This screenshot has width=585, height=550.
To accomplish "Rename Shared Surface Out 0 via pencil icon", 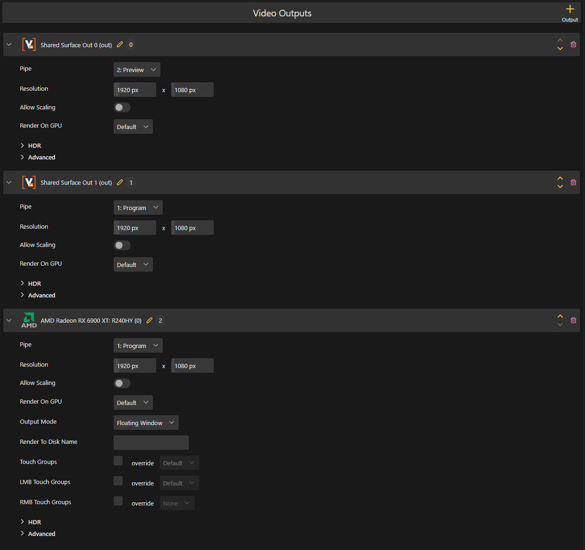I will [120, 44].
